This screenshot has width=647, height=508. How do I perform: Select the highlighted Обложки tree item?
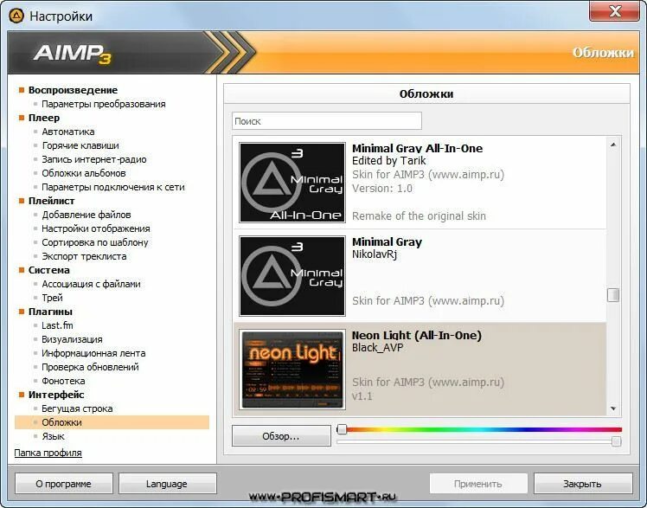tap(112, 422)
